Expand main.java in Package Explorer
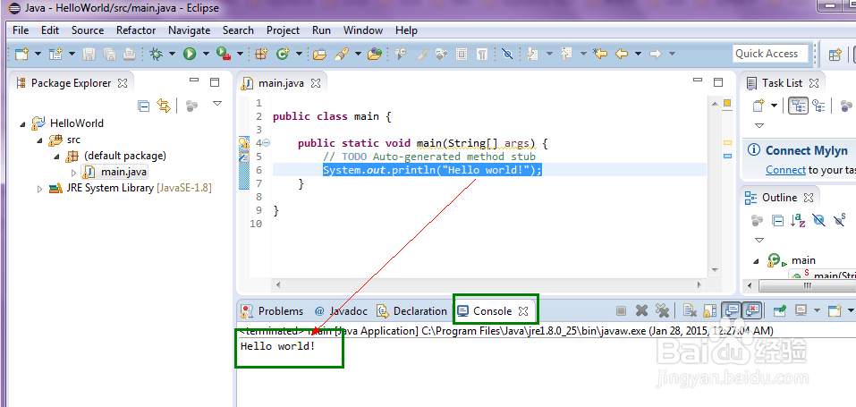The height and width of the screenshot is (407, 856). pos(74,173)
